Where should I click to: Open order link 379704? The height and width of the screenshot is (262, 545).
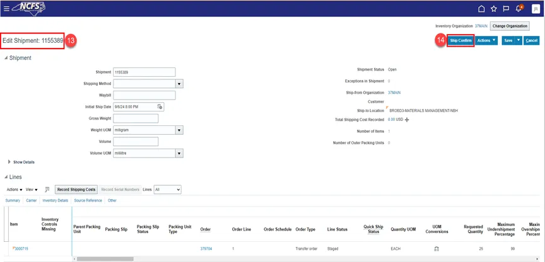coord(206,249)
